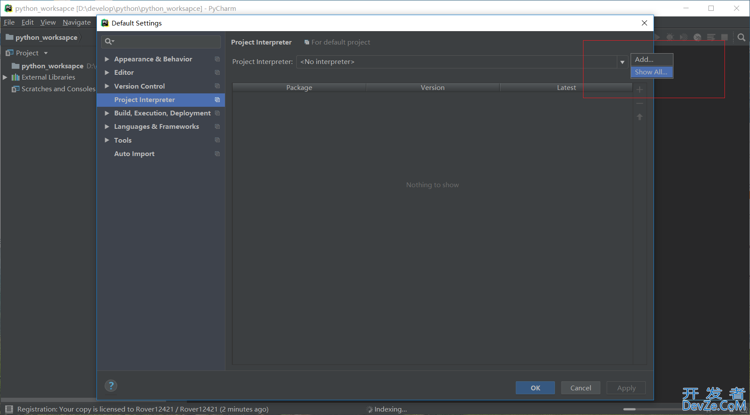Choose Show All... from interpreter popup

click(651, 72)
